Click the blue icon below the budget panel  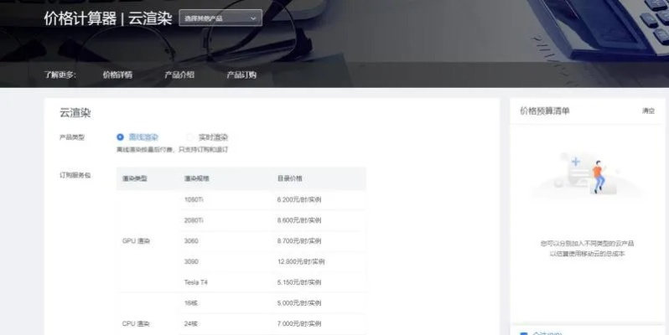coord(524,333)
